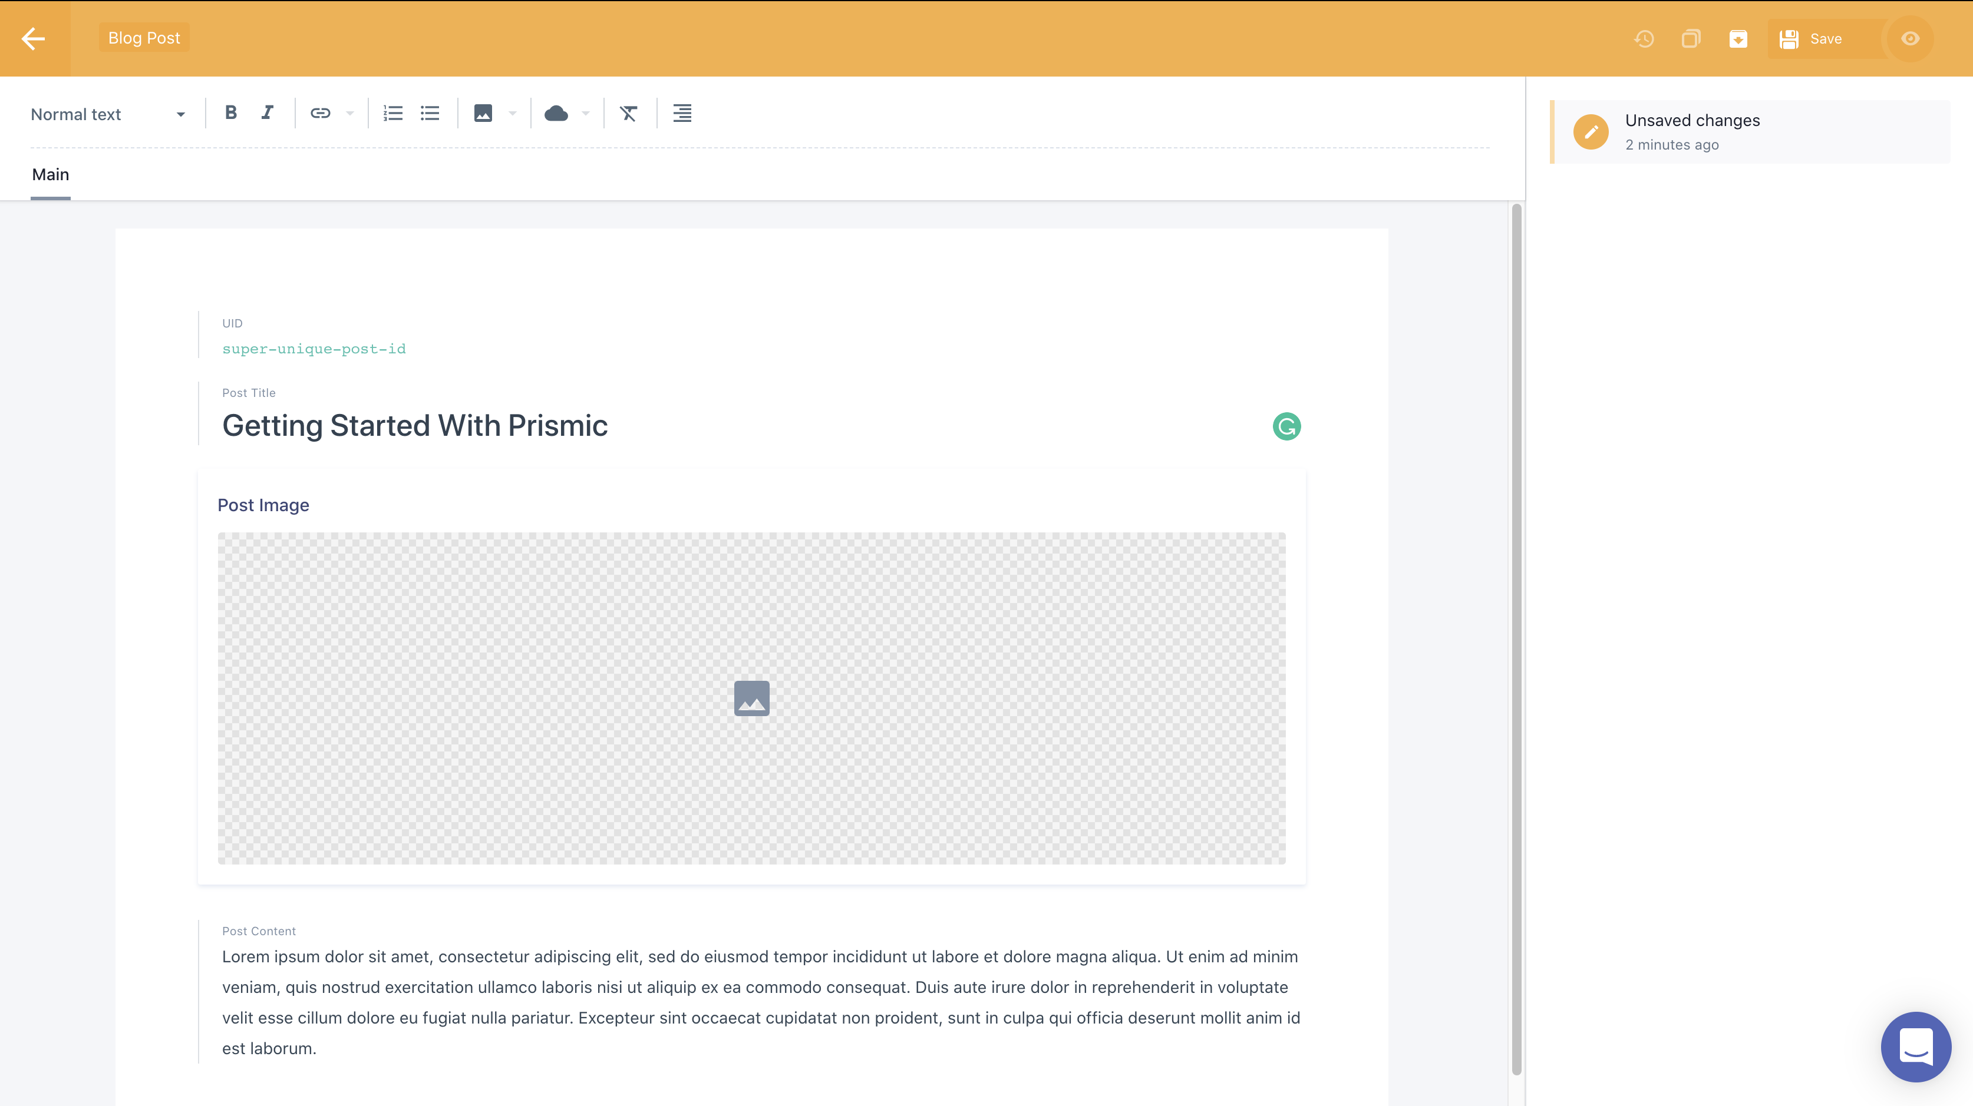This screenshot has width=1973, height=1106.
Task: Toggle preview with the eye icon
Action: click(x=1910, y=39)
